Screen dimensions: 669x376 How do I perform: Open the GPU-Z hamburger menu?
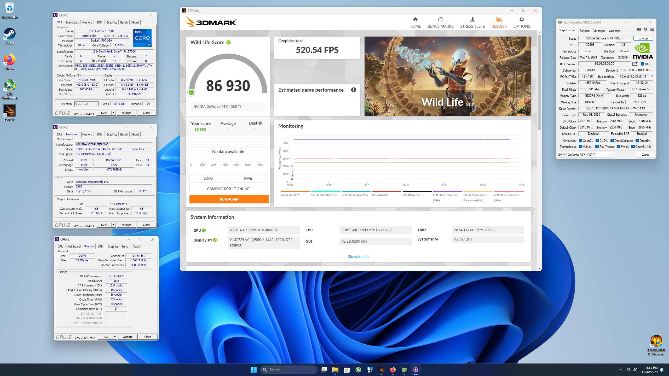pos(652,29)
